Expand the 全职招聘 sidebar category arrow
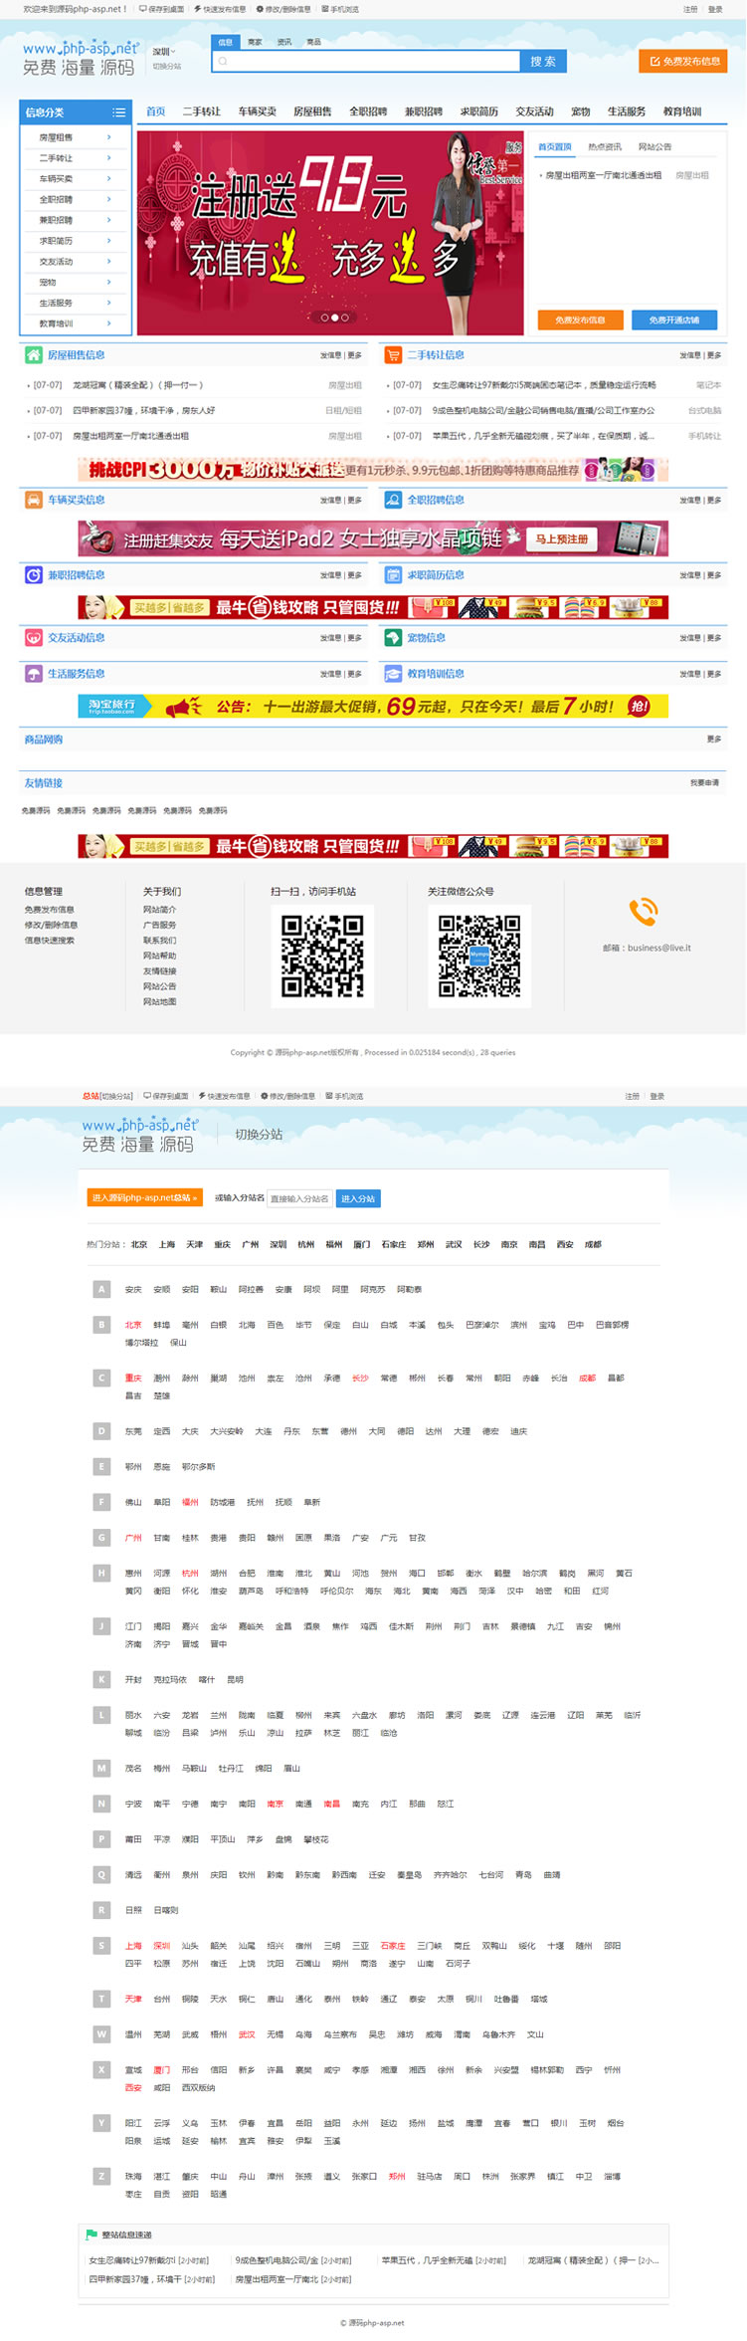The width and height of the screenshot is (747, 2341). [x=108, y=199]
